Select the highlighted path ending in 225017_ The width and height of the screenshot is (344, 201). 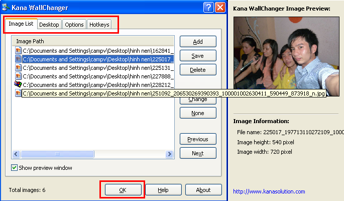point(98,59)
